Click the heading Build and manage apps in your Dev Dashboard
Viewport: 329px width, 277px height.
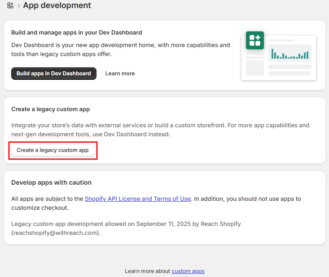point(77,32)
